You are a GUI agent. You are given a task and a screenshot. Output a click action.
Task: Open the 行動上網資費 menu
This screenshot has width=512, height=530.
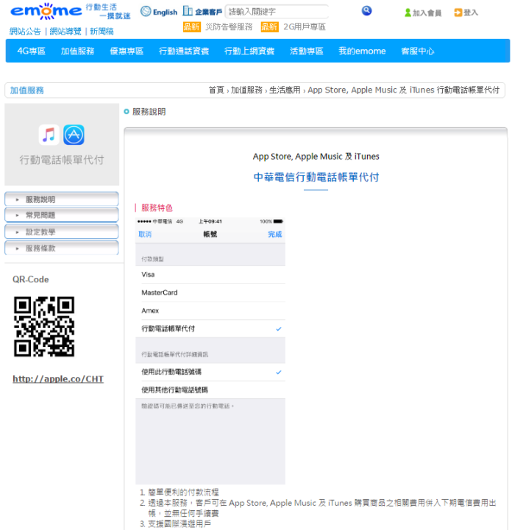point(249,51)
